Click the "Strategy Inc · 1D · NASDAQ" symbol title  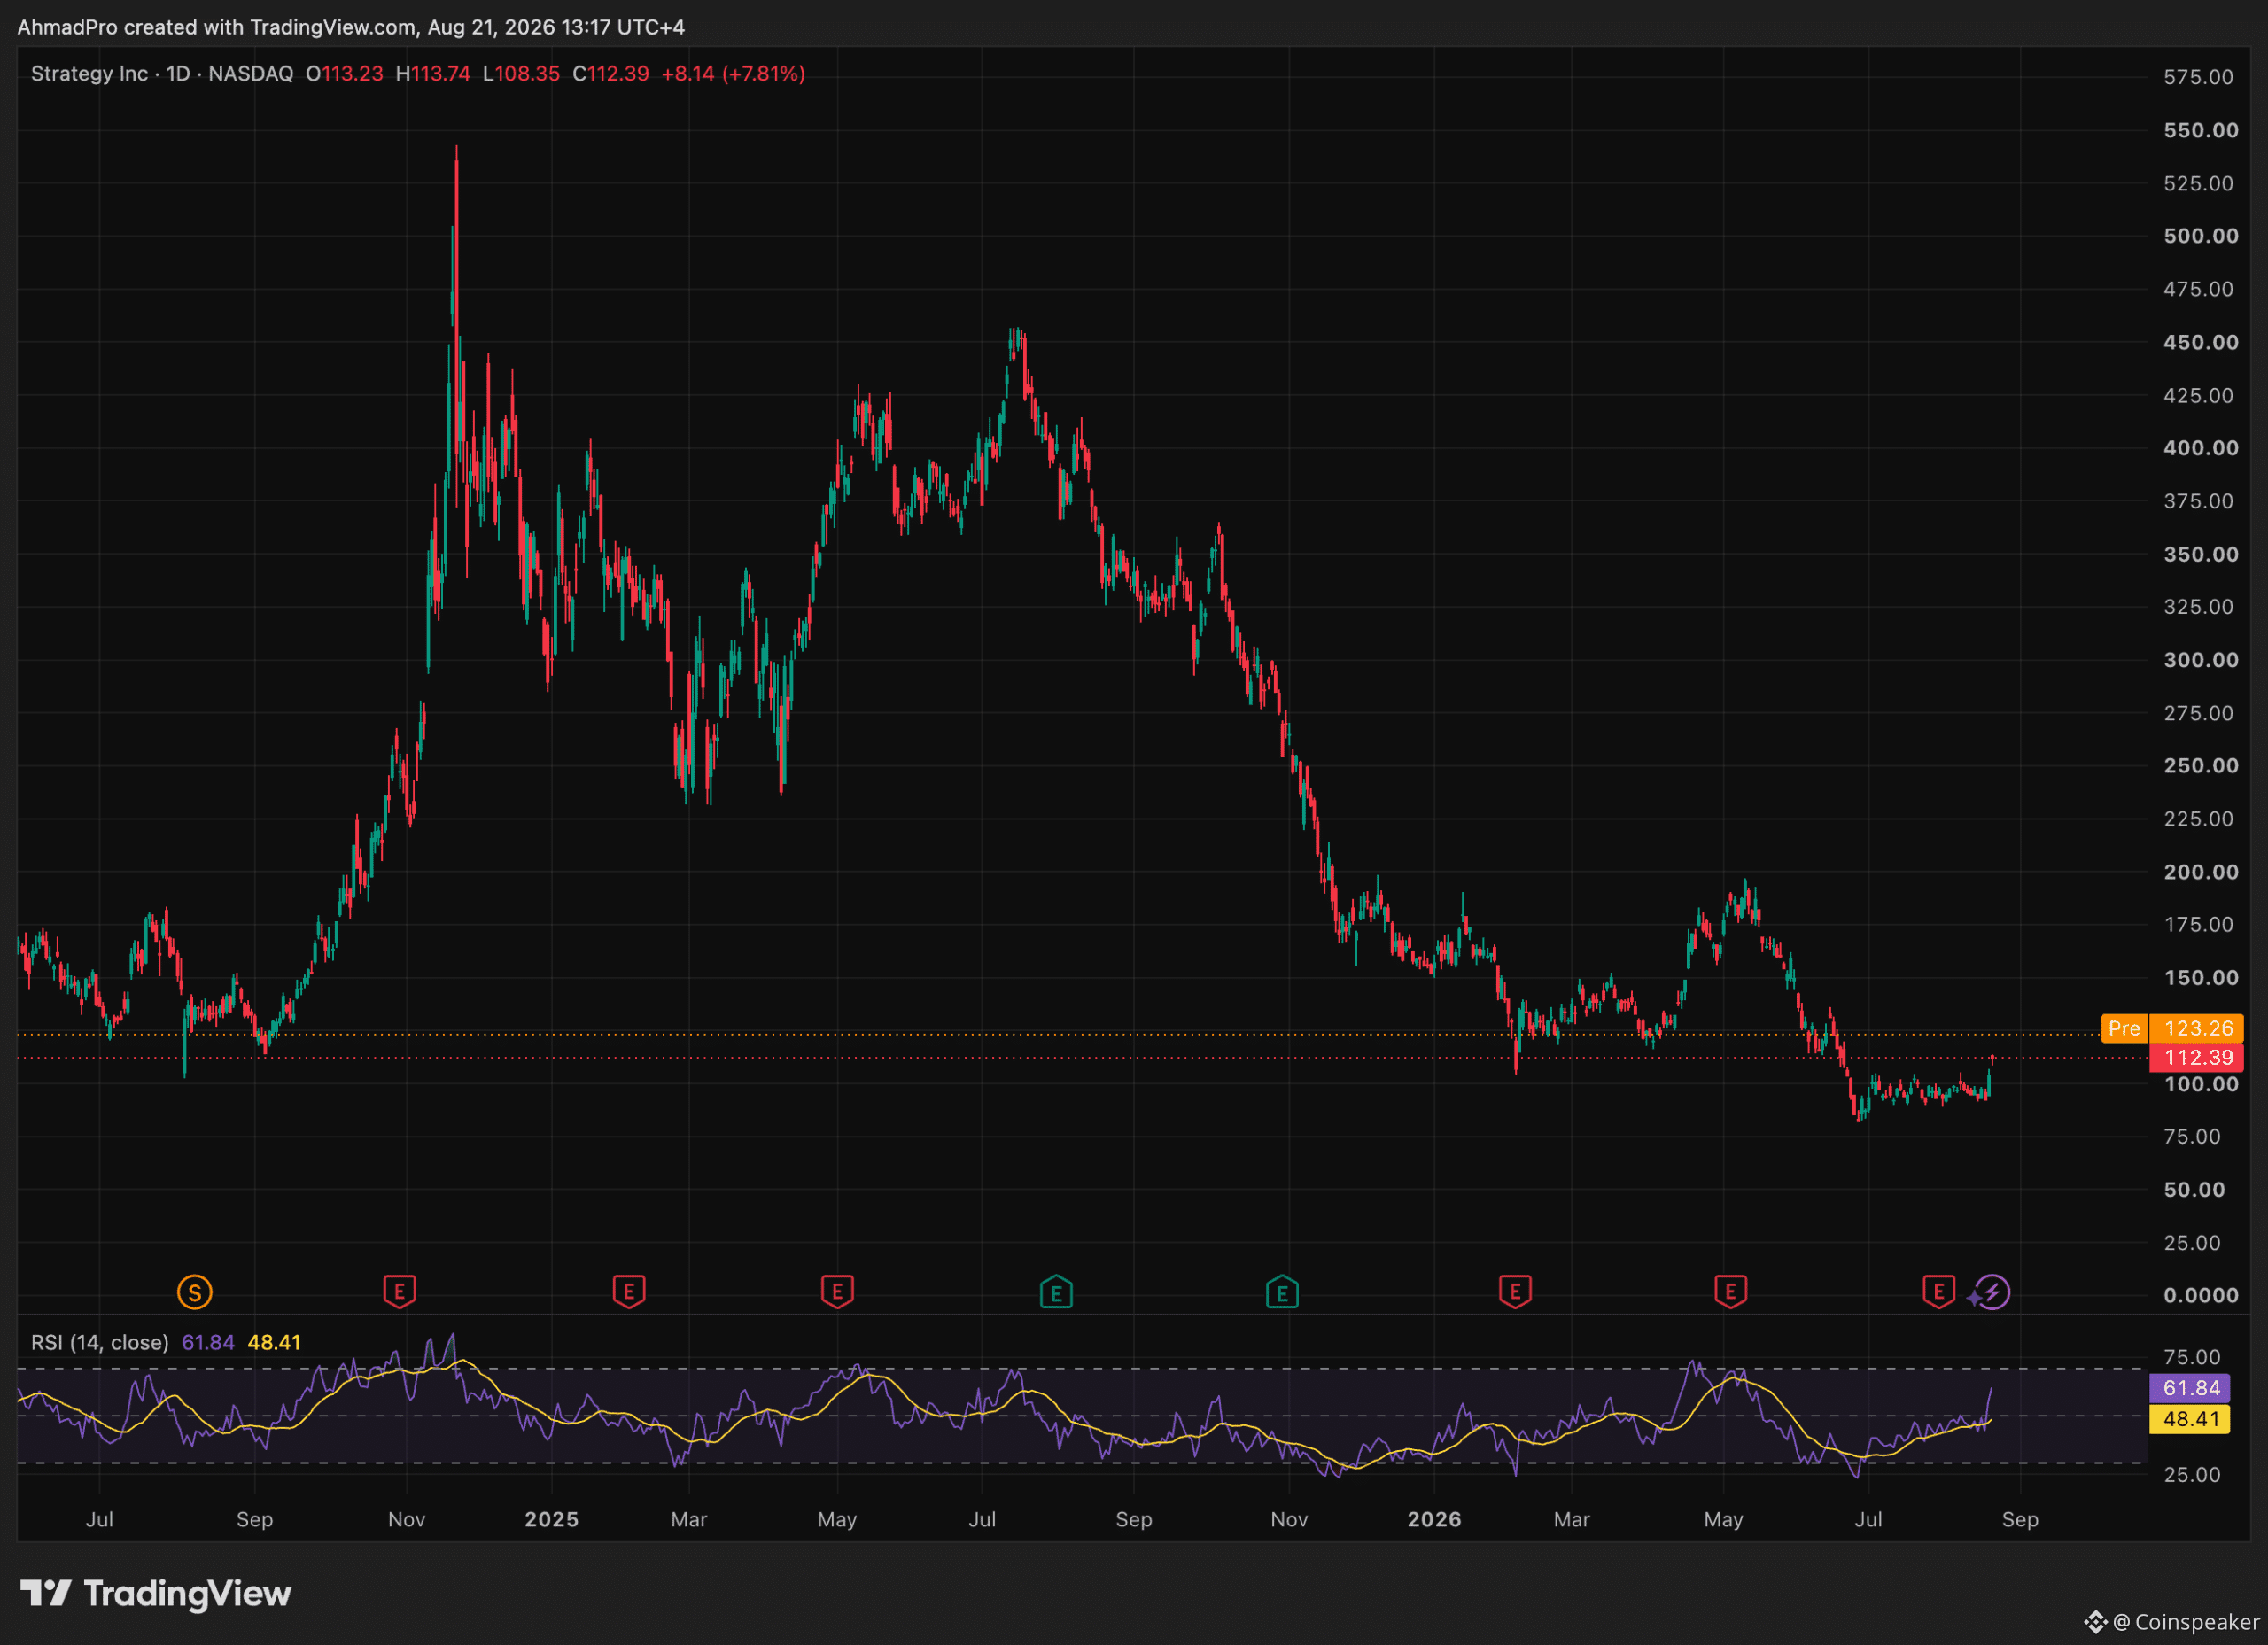162,74
